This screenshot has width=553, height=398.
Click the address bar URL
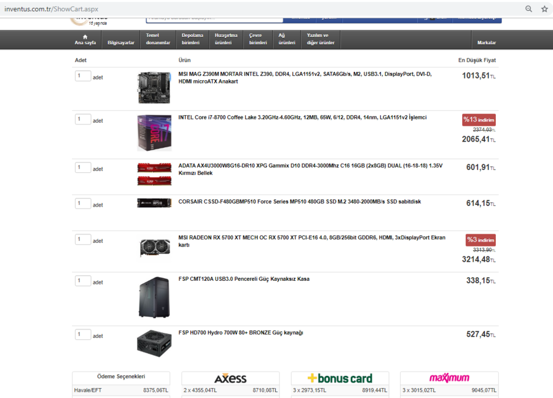click(x=51, y=9)
